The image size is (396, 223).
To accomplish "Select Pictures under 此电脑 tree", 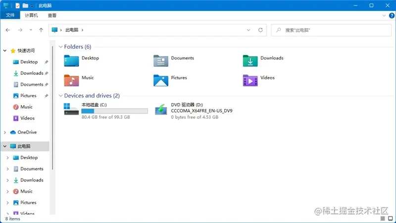I will [x=28, y=203].
